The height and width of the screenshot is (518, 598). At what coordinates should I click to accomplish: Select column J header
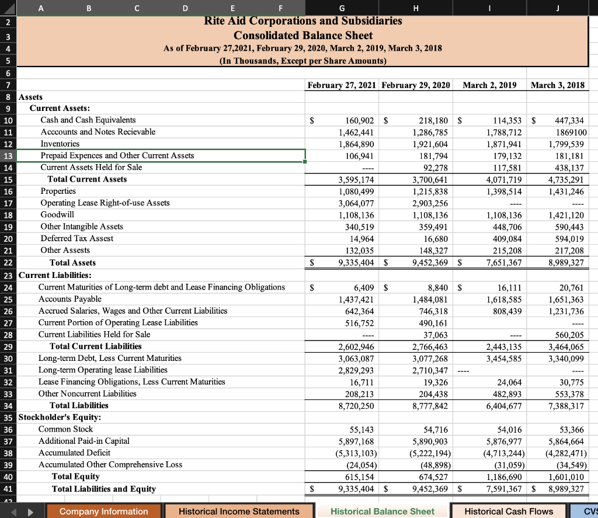557,8
